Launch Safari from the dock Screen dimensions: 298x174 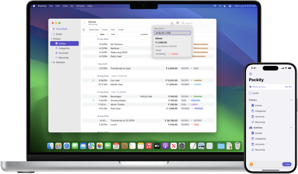point(67,146)
